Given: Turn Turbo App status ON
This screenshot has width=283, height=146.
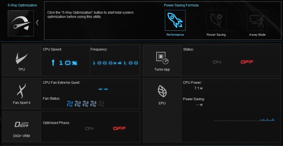Looking at the screenshot, I should 217,62.
